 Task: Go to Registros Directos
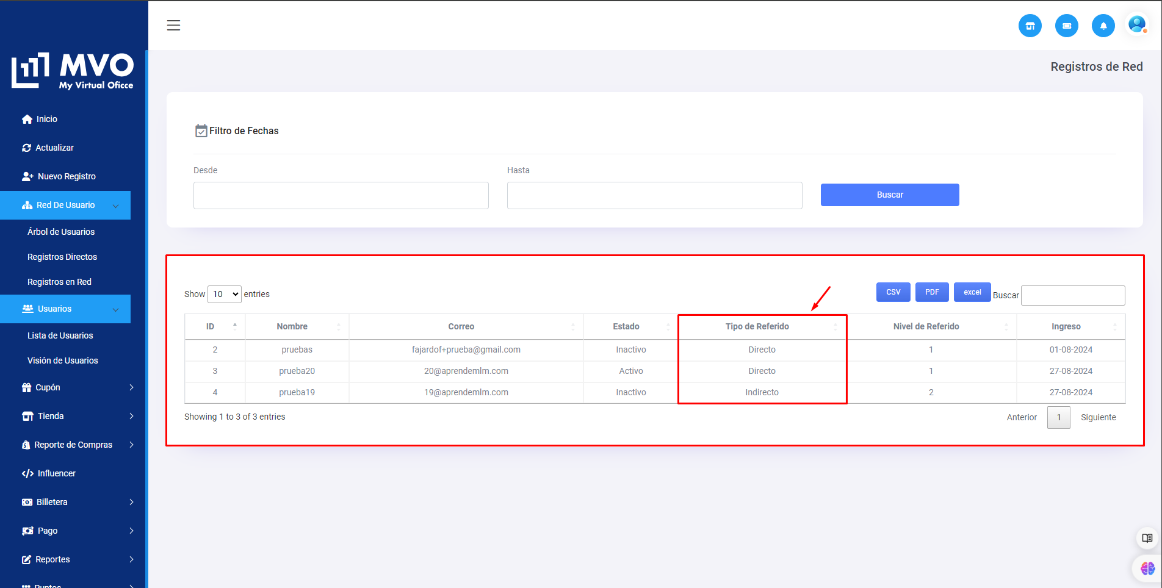pos(62,257)
